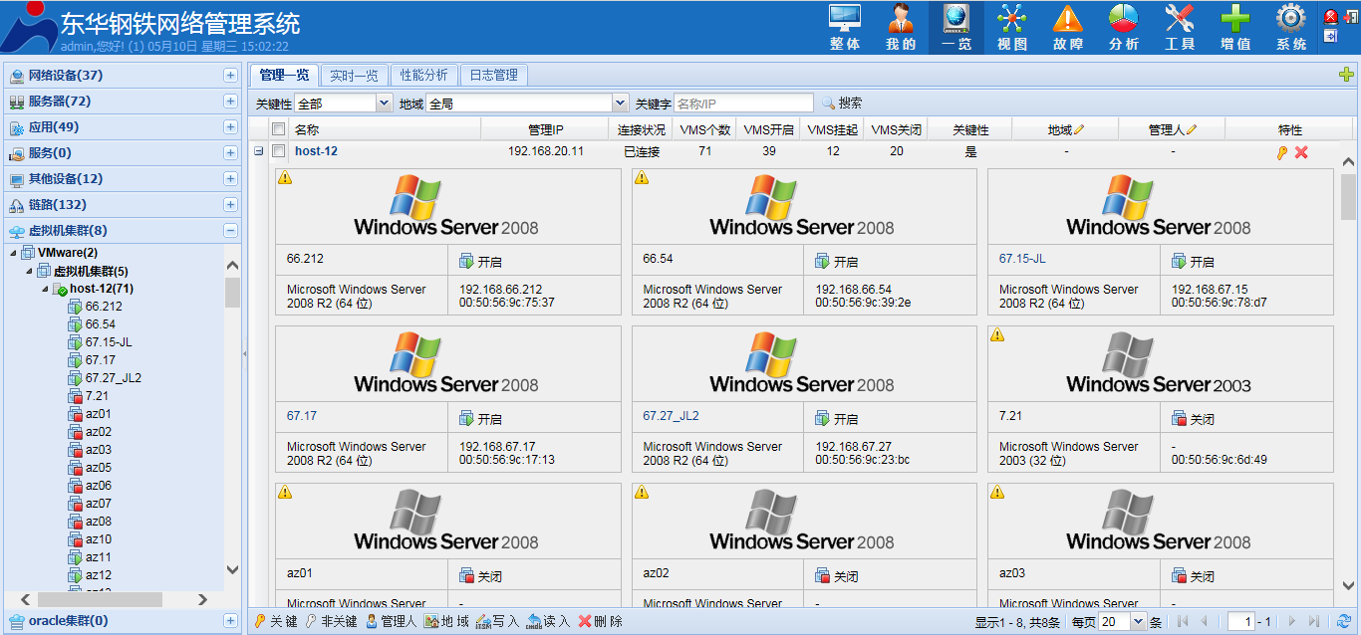Image resolution: width=1361 pixels, height=635 pixels.
Task: Select the az05 node in the tree
Action: pos(99,468)
